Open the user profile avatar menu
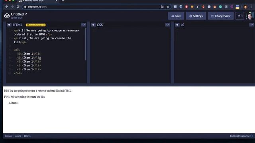 (250, 16)
